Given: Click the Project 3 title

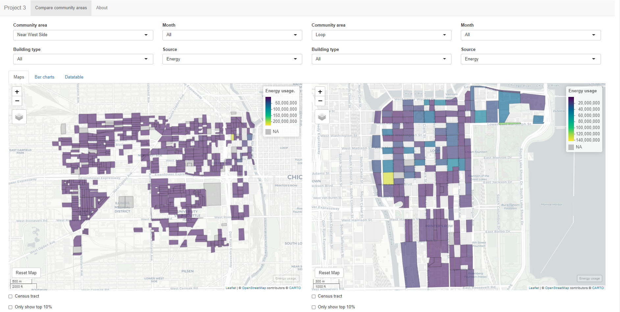Looking at the screenshot, I should click(15, 8).
